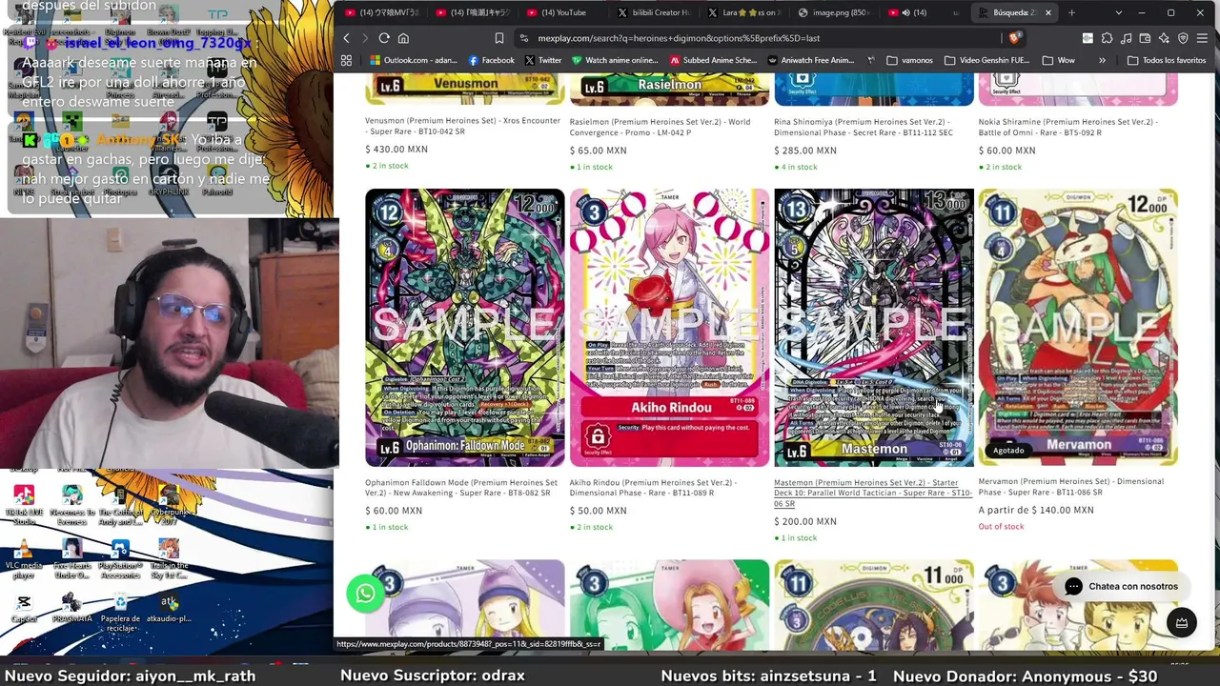
Task: Open the Subbed Anime Schedule bookmark
Action: coord(713,60)
